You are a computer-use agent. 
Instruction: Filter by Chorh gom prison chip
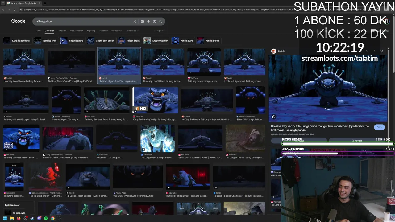pos(102,41)
